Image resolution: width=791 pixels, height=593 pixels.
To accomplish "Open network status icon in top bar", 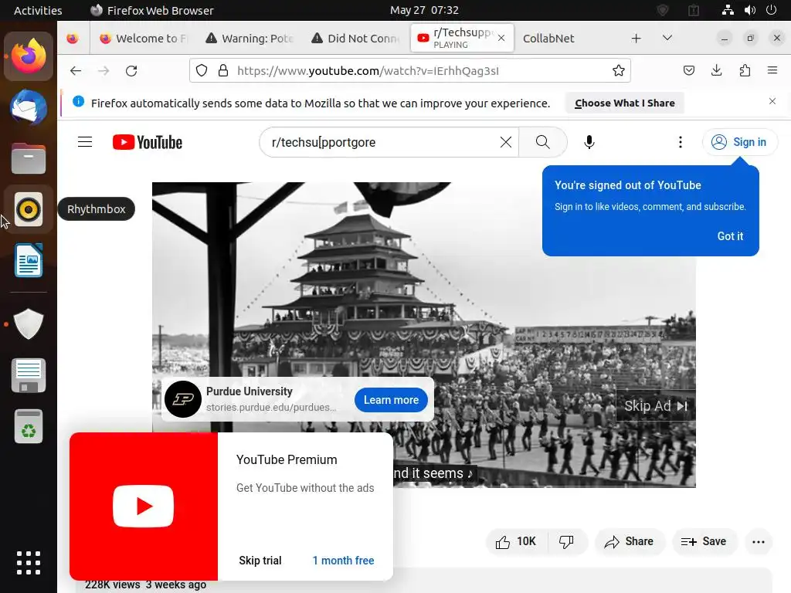I will click(x=728, y=10).
